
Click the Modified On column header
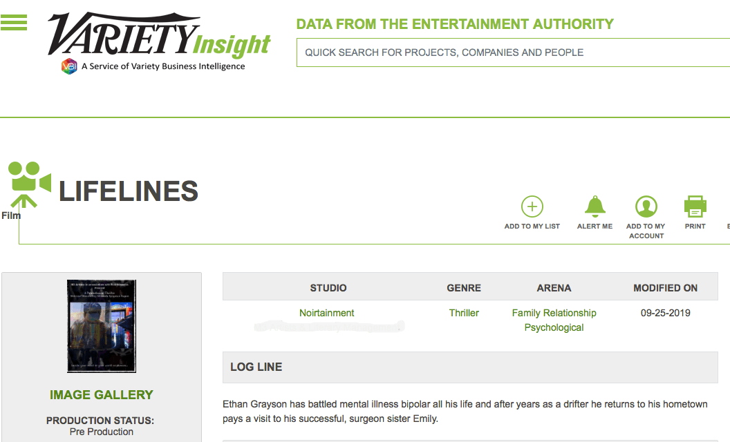pos(665,288)
